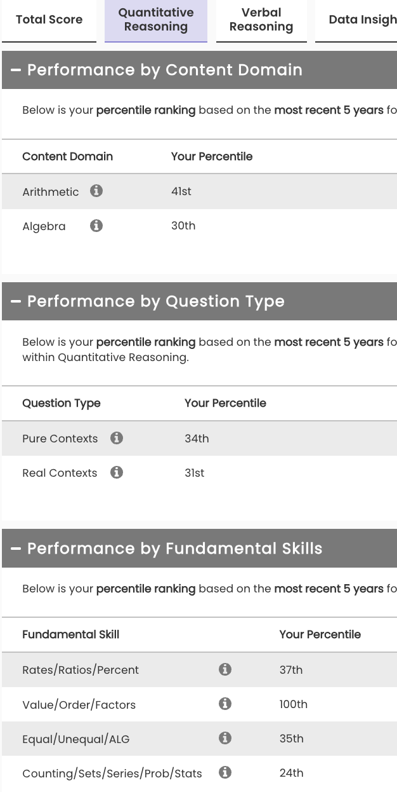View info for Pure Contexts question type
This screenshot has height=792, width=397.
[x=115, y=437]
